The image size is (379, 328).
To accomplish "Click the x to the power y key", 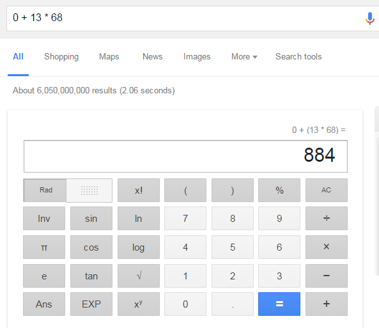I will pyautogui.click(x=139, y=304).
